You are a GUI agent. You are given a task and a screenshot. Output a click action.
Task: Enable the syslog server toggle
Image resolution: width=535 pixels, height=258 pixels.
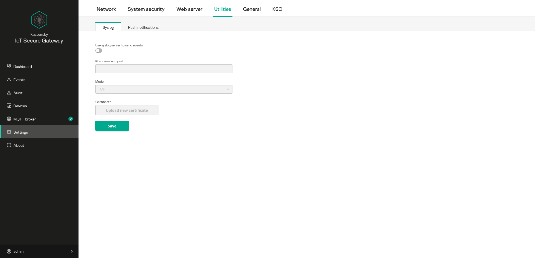99,51
